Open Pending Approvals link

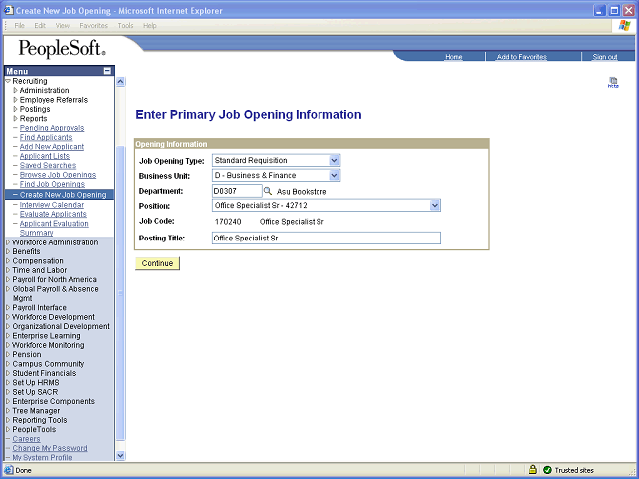pos(52,128)
